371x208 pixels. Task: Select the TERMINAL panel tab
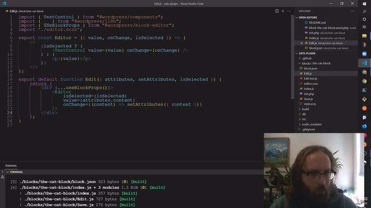[10, 166]
